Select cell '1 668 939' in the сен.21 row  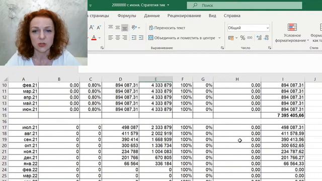[x=155, y=140]
